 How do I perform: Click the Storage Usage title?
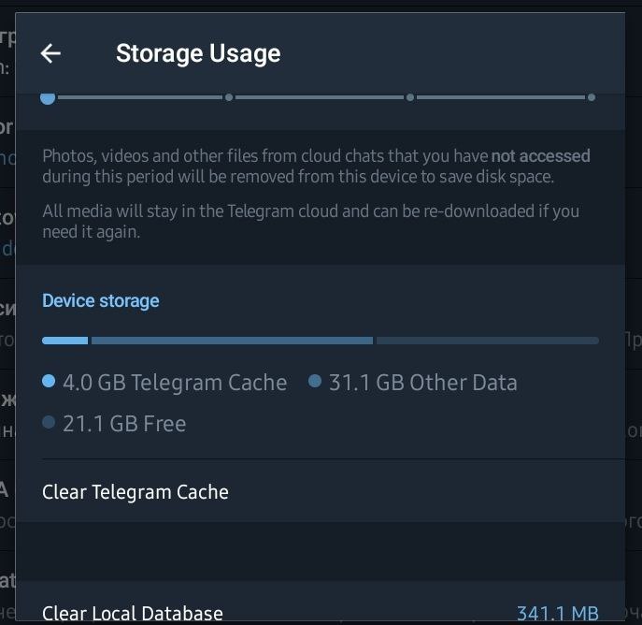coord(198,53)
